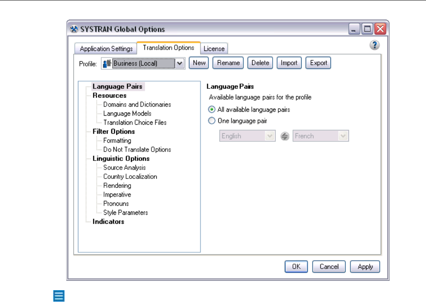Switch to Application Settings tab
The image size is (426, 302).
coord(106,49)
